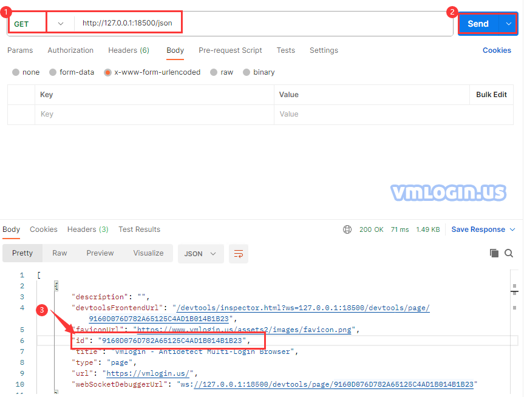Switch to the Visualize response view
527x397 pixels.
[148, 253]
